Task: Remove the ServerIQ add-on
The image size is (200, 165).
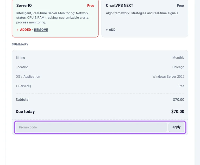Action: pyautogui.click(x=41, y=30)
